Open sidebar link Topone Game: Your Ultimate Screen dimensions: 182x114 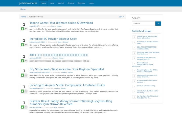click(x=147, y=37)
